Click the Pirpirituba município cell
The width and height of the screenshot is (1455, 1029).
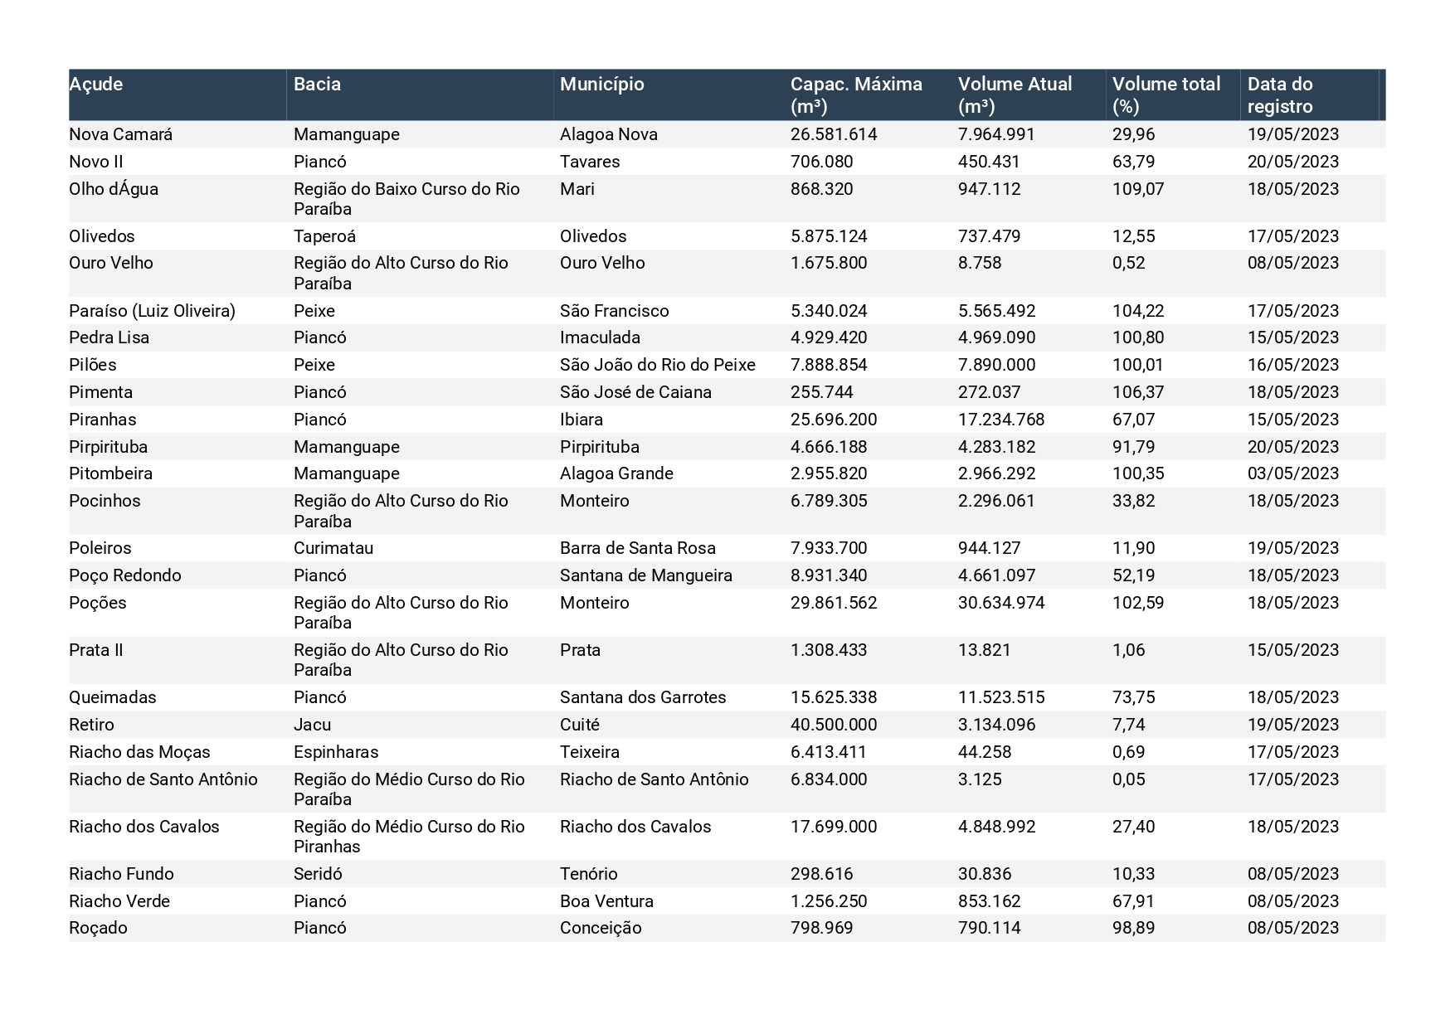click(x=600, y=447)
